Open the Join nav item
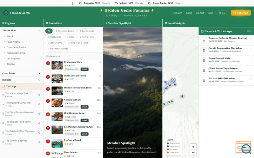Image resolution: width=254 pixels, height=158 pixels. click(210, 13)
